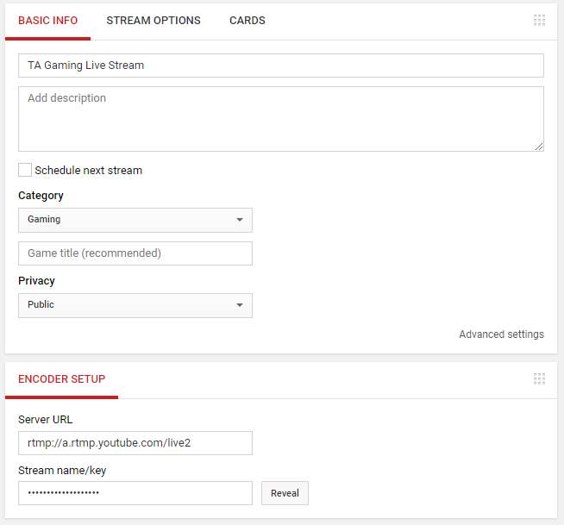
Task: Focus the TA Gaming Live Stream title field
Action: pos(281,66)
